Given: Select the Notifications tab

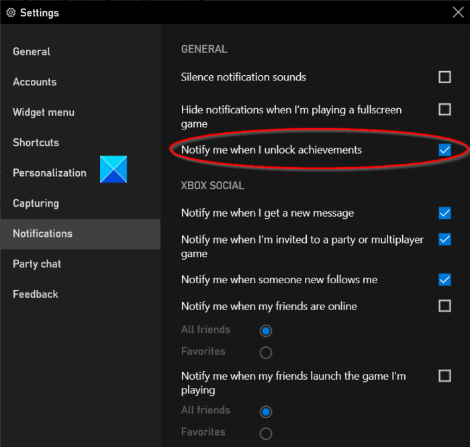Looking at the screenshot, I should click(43, 234).
